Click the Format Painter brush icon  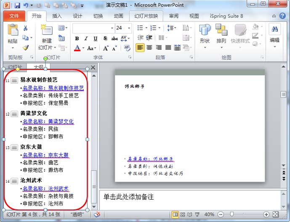tap(26, 48)
